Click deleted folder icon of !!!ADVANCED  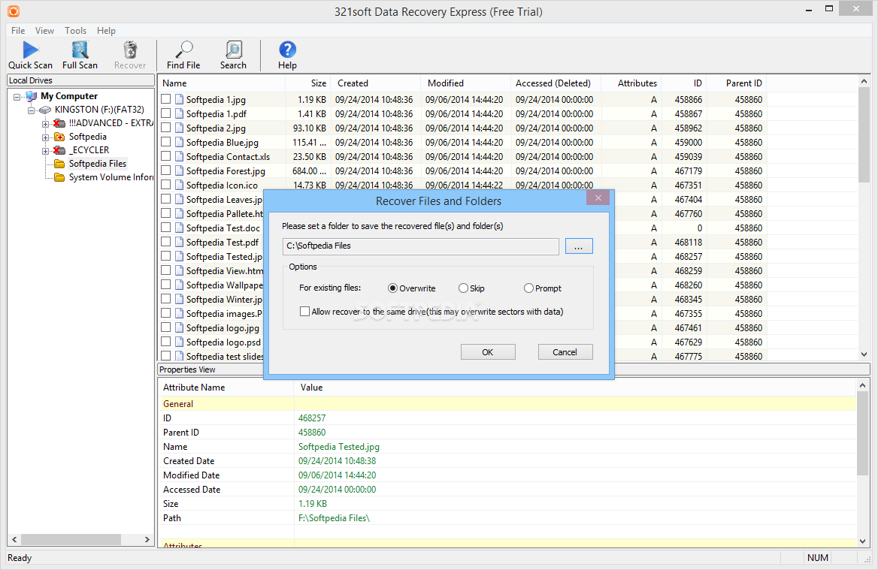tap(59, 123)
